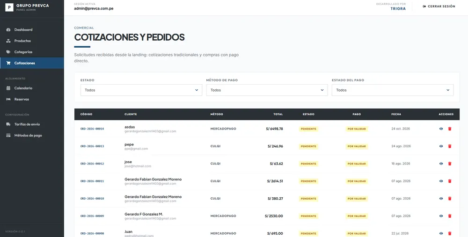Delete order ORD-2026-00009
Viewport: 468px width, 237px height.
coord(450,216)
